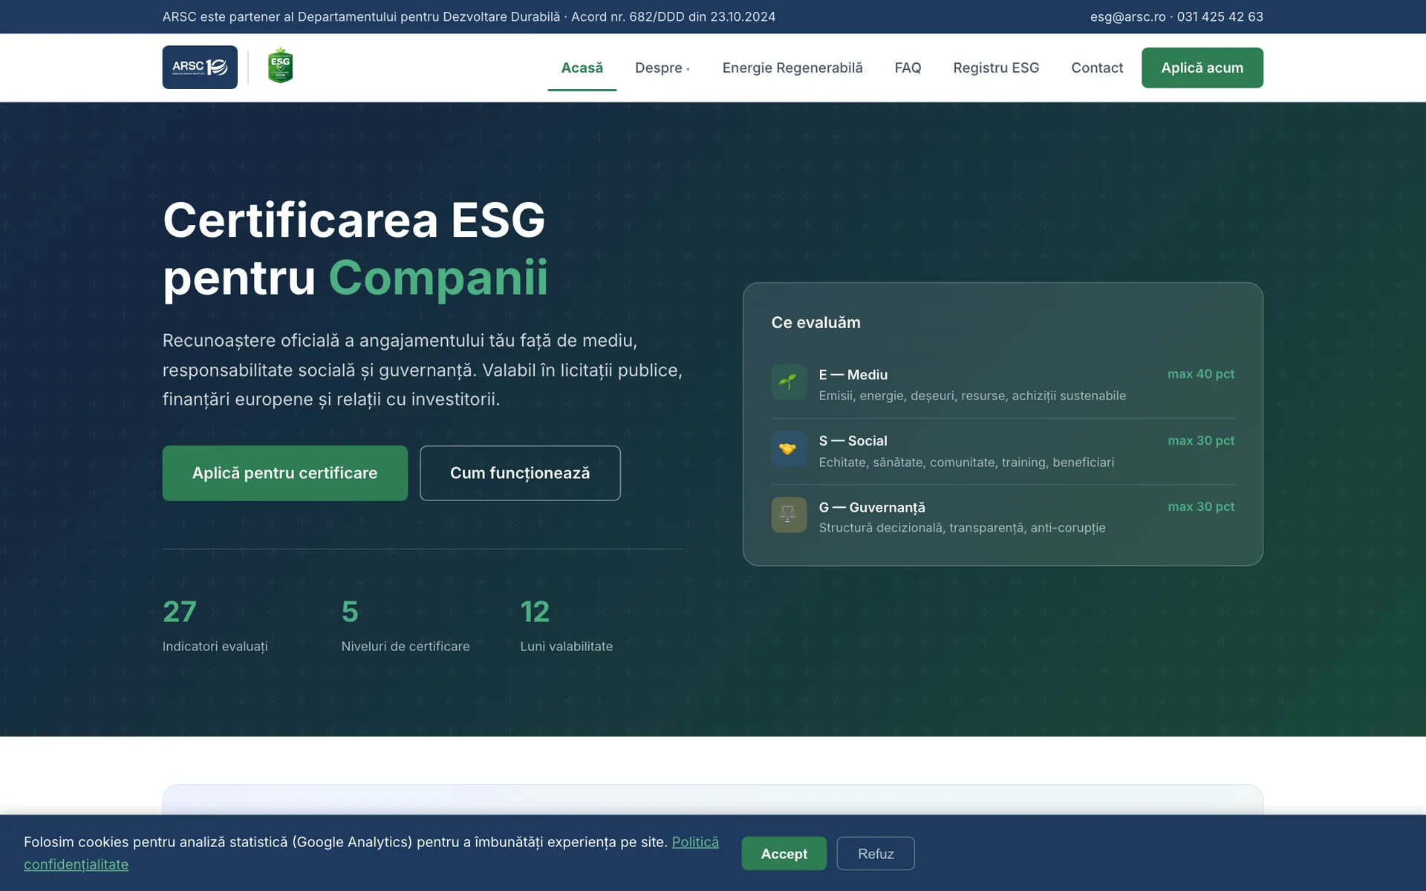Click 'max 30 pct' beside G — Guvernanță
Image resolution: width=1426 pixels, height=891 pixels.
click(x=1201, y=506)
